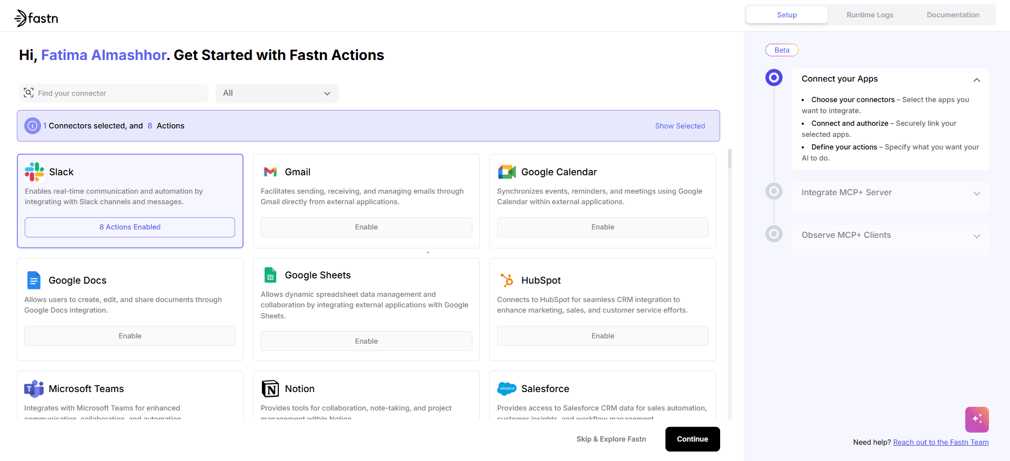Click the Salesforce card title
Viewport: 1010px width, 461px height.
click(546, 389)
